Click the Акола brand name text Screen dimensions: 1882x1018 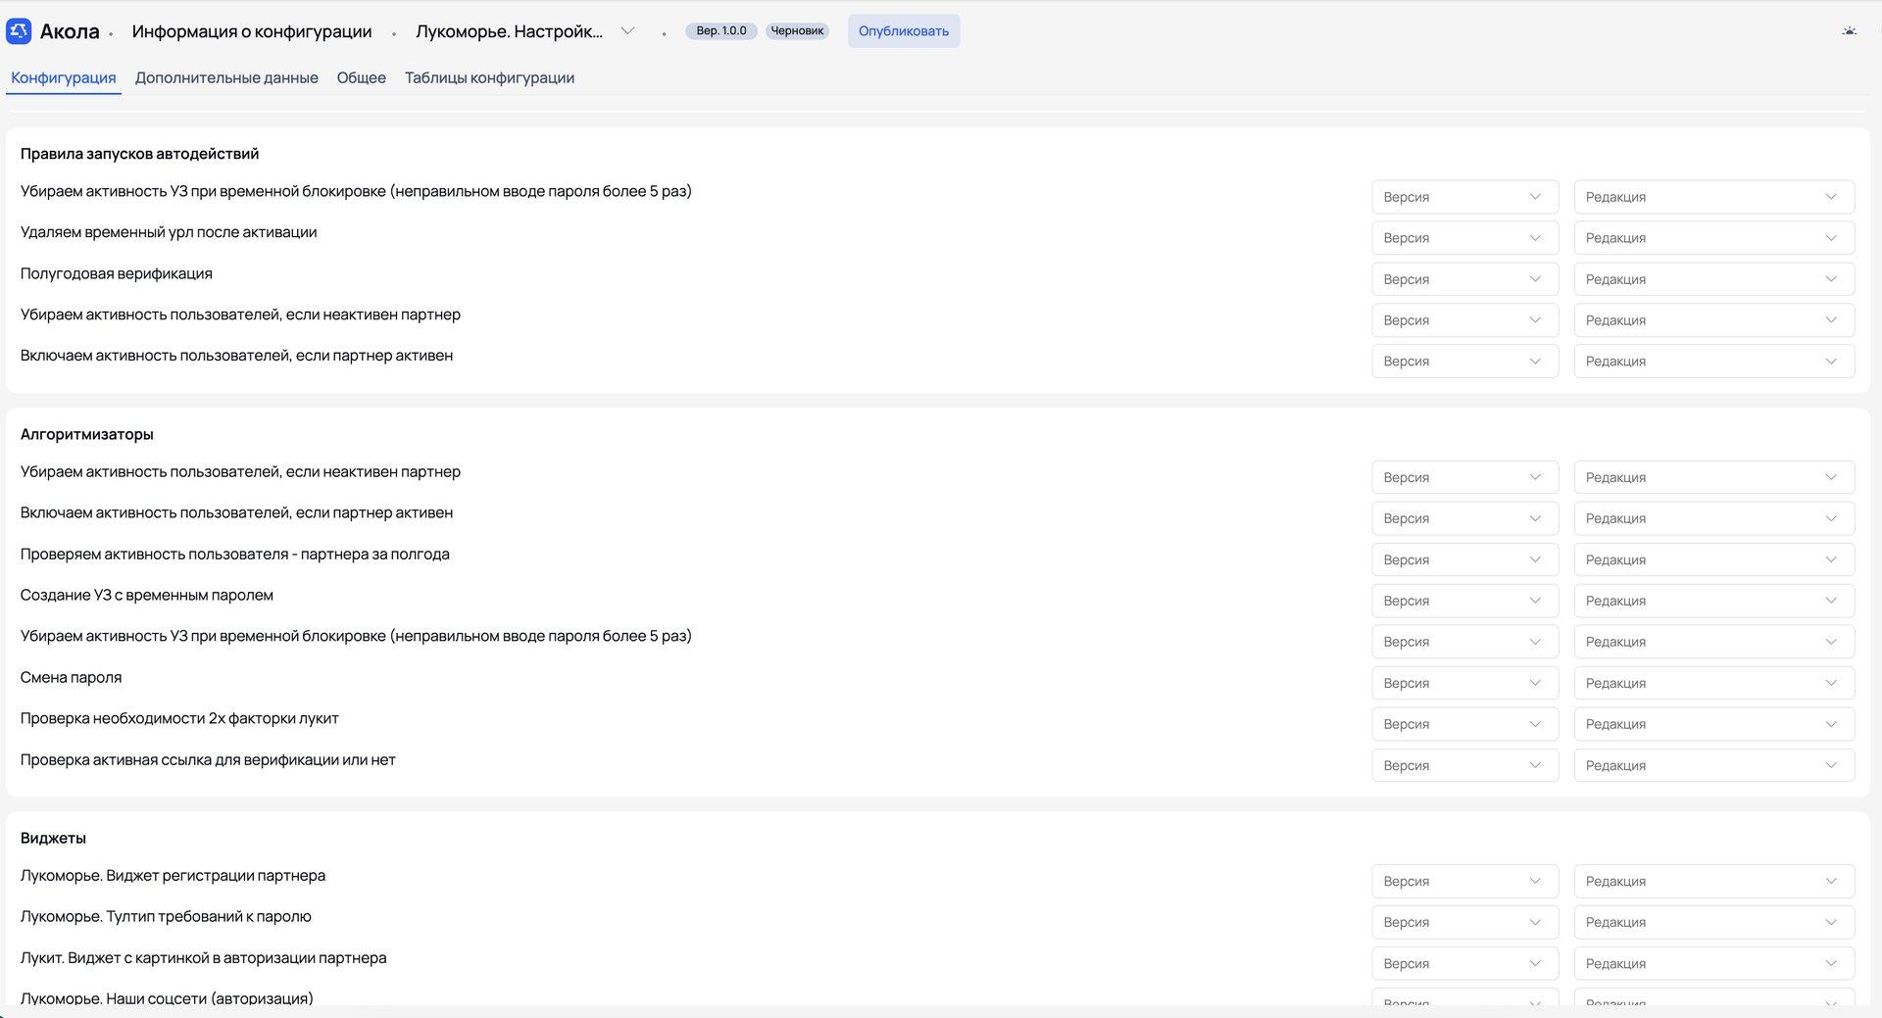pyautogui.click(x=70, y=31)
